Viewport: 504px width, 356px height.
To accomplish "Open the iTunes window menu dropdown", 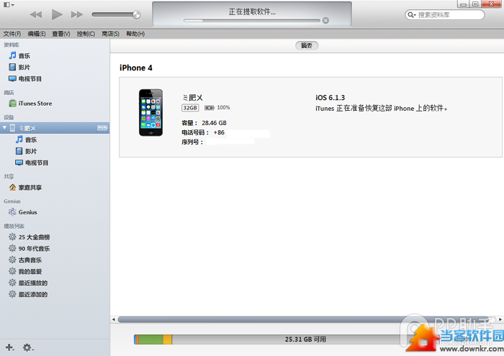I will coord(9,4).
